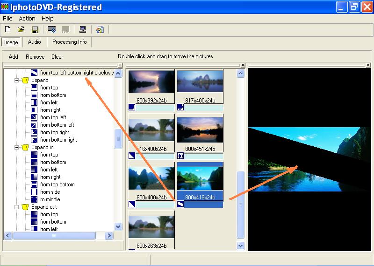The height and width of the screenshot is (266, 374).
Task: Click thumbnail list scroll down arrow
Action: 240,246
